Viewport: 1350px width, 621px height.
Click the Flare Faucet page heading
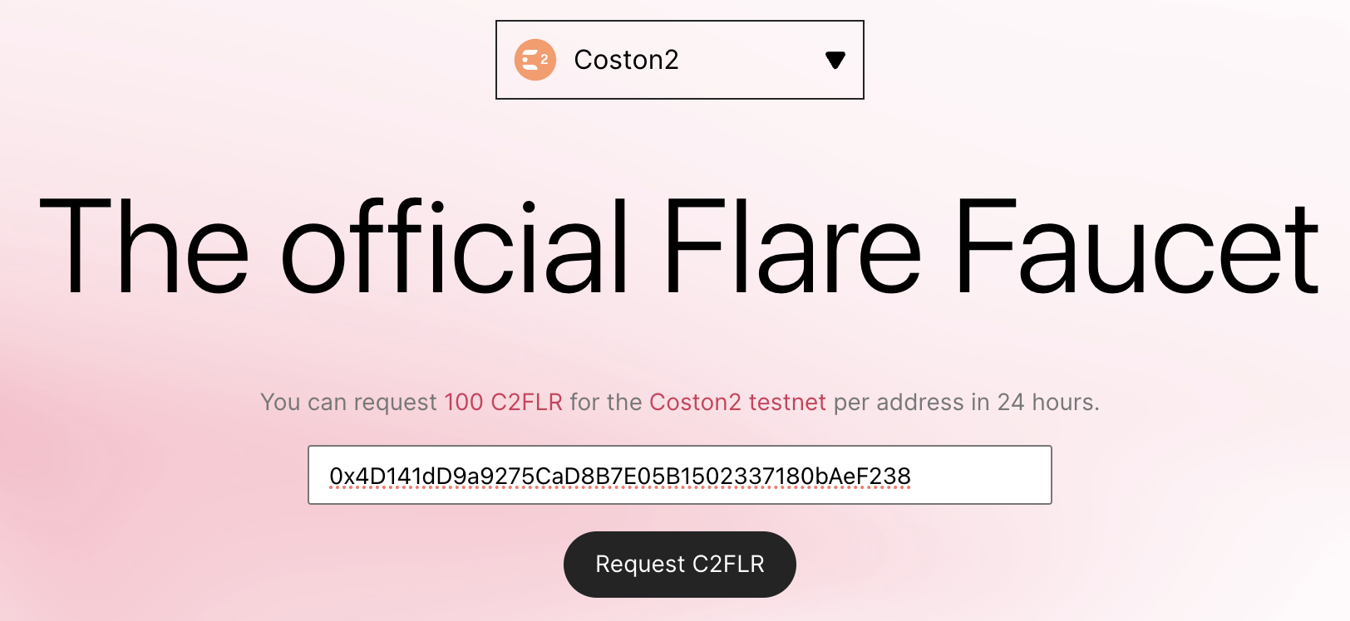pyautogui.click(x=679, y=247)
